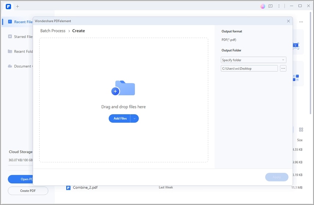The width and height of the screenshot is (314, 205).
Task: Click the Drag and drop files here area
Action: tap(124, 100)
